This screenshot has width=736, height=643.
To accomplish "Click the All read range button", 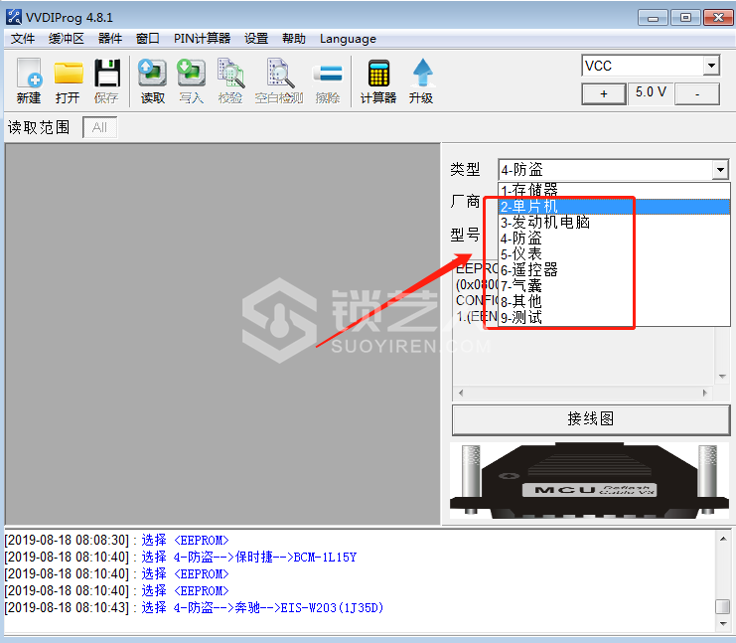I will point(99,127).
